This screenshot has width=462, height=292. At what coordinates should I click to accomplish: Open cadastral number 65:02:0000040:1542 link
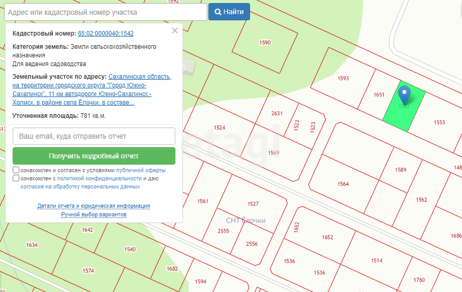106,34
